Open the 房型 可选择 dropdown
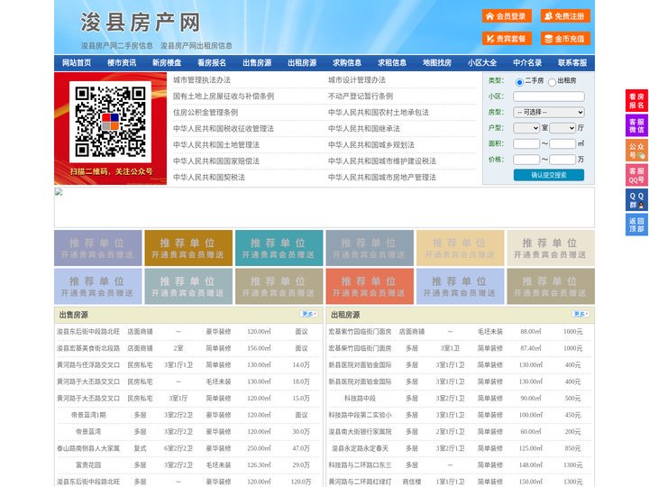The width and height of the screenshot is (649, 487). pyautogui.click(x=549, y=112)
